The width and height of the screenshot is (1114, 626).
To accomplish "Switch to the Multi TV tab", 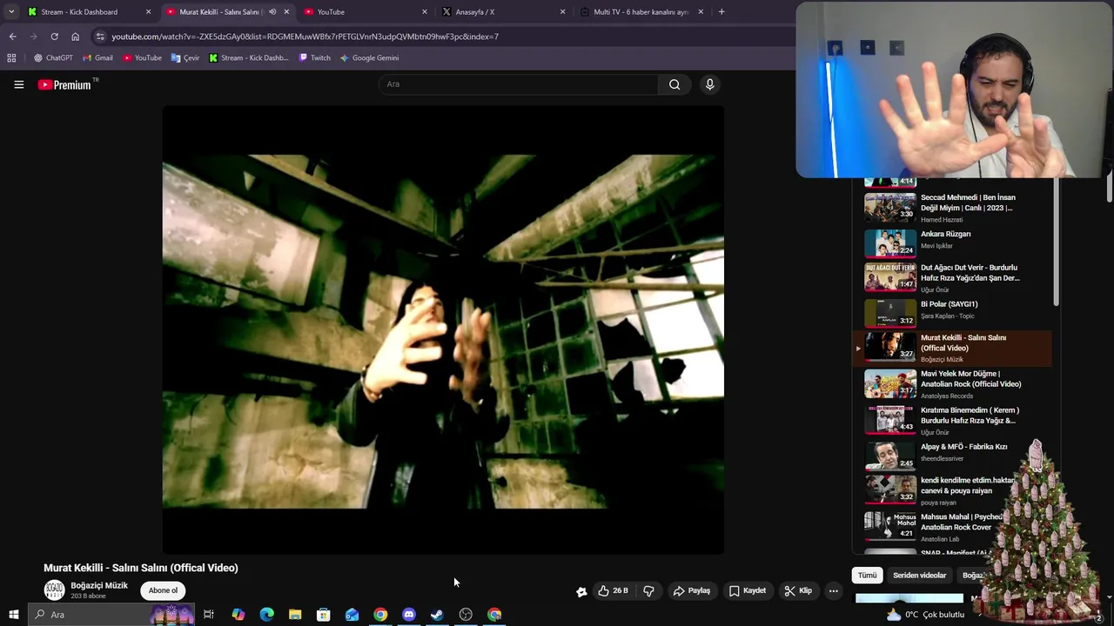I will coord(640,12).
